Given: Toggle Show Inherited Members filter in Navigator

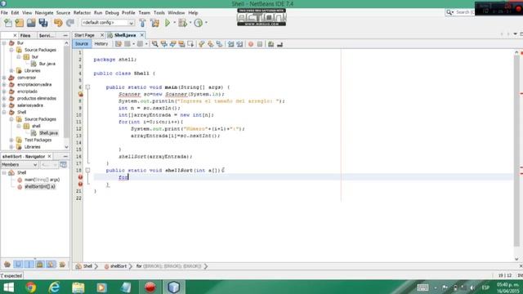Looking at the screenshot, I should [7, 265].
